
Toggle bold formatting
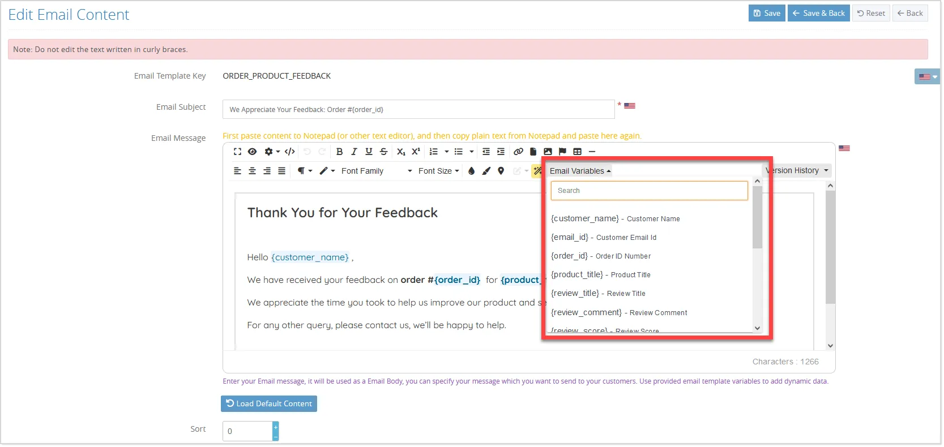(x=340, y=152)
